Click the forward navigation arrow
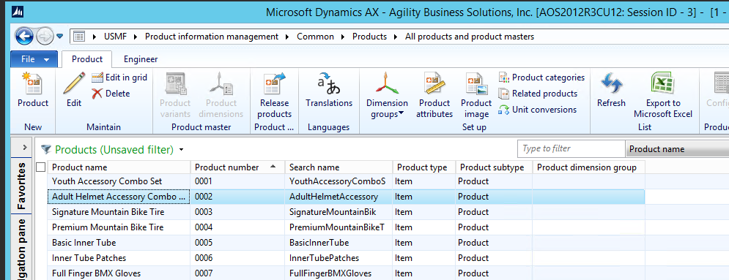This screenshot has width=729, height=280. coord(45,36)
